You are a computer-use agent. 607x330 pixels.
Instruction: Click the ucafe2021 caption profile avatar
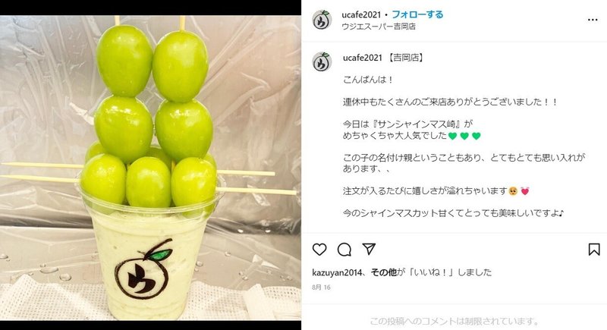tap(322, 62)
